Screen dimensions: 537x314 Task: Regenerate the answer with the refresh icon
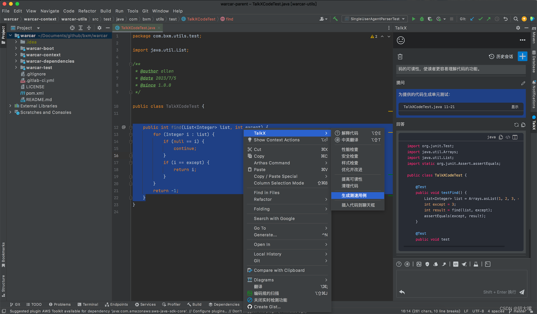click(517, 125)
